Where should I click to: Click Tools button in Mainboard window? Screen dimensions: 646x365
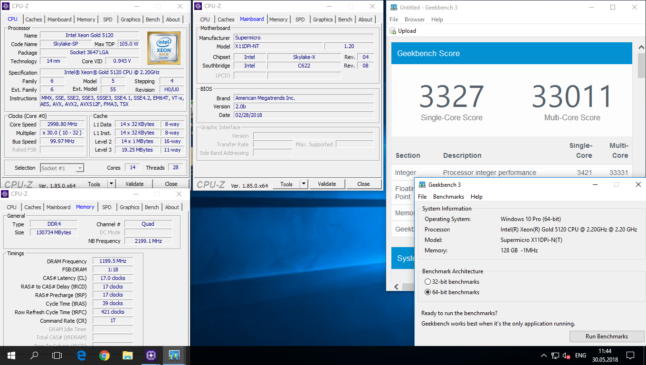pyautogui.click(x=286, y=184)
